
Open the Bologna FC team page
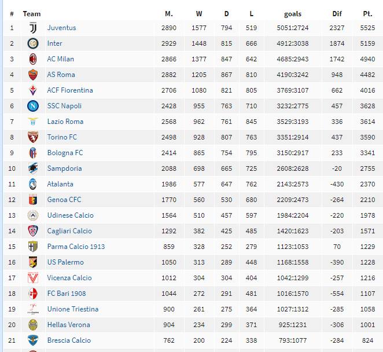pos(65,153)
